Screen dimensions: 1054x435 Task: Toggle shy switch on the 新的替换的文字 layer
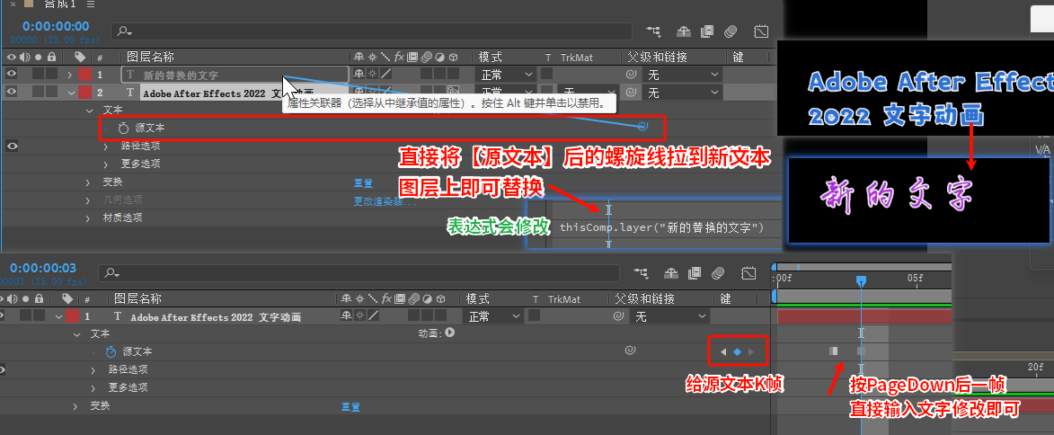(359, 74)
